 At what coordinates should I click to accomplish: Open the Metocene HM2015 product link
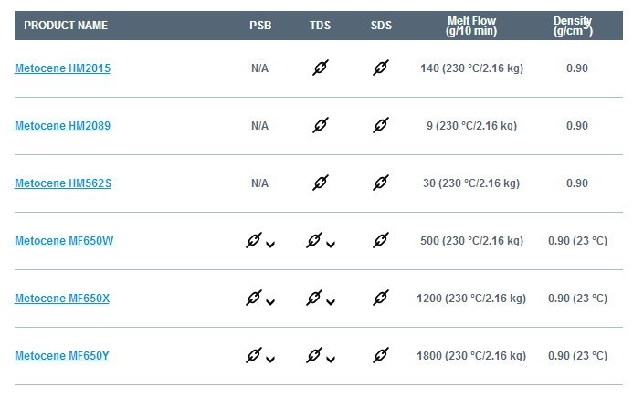[63, 68]
